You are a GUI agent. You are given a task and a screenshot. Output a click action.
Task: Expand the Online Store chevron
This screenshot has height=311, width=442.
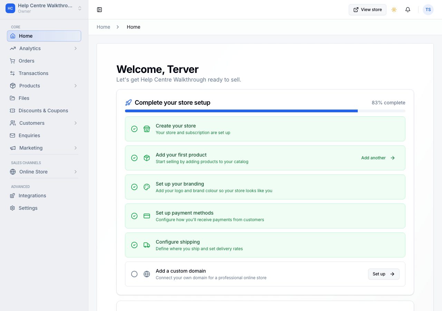[76, 172]
